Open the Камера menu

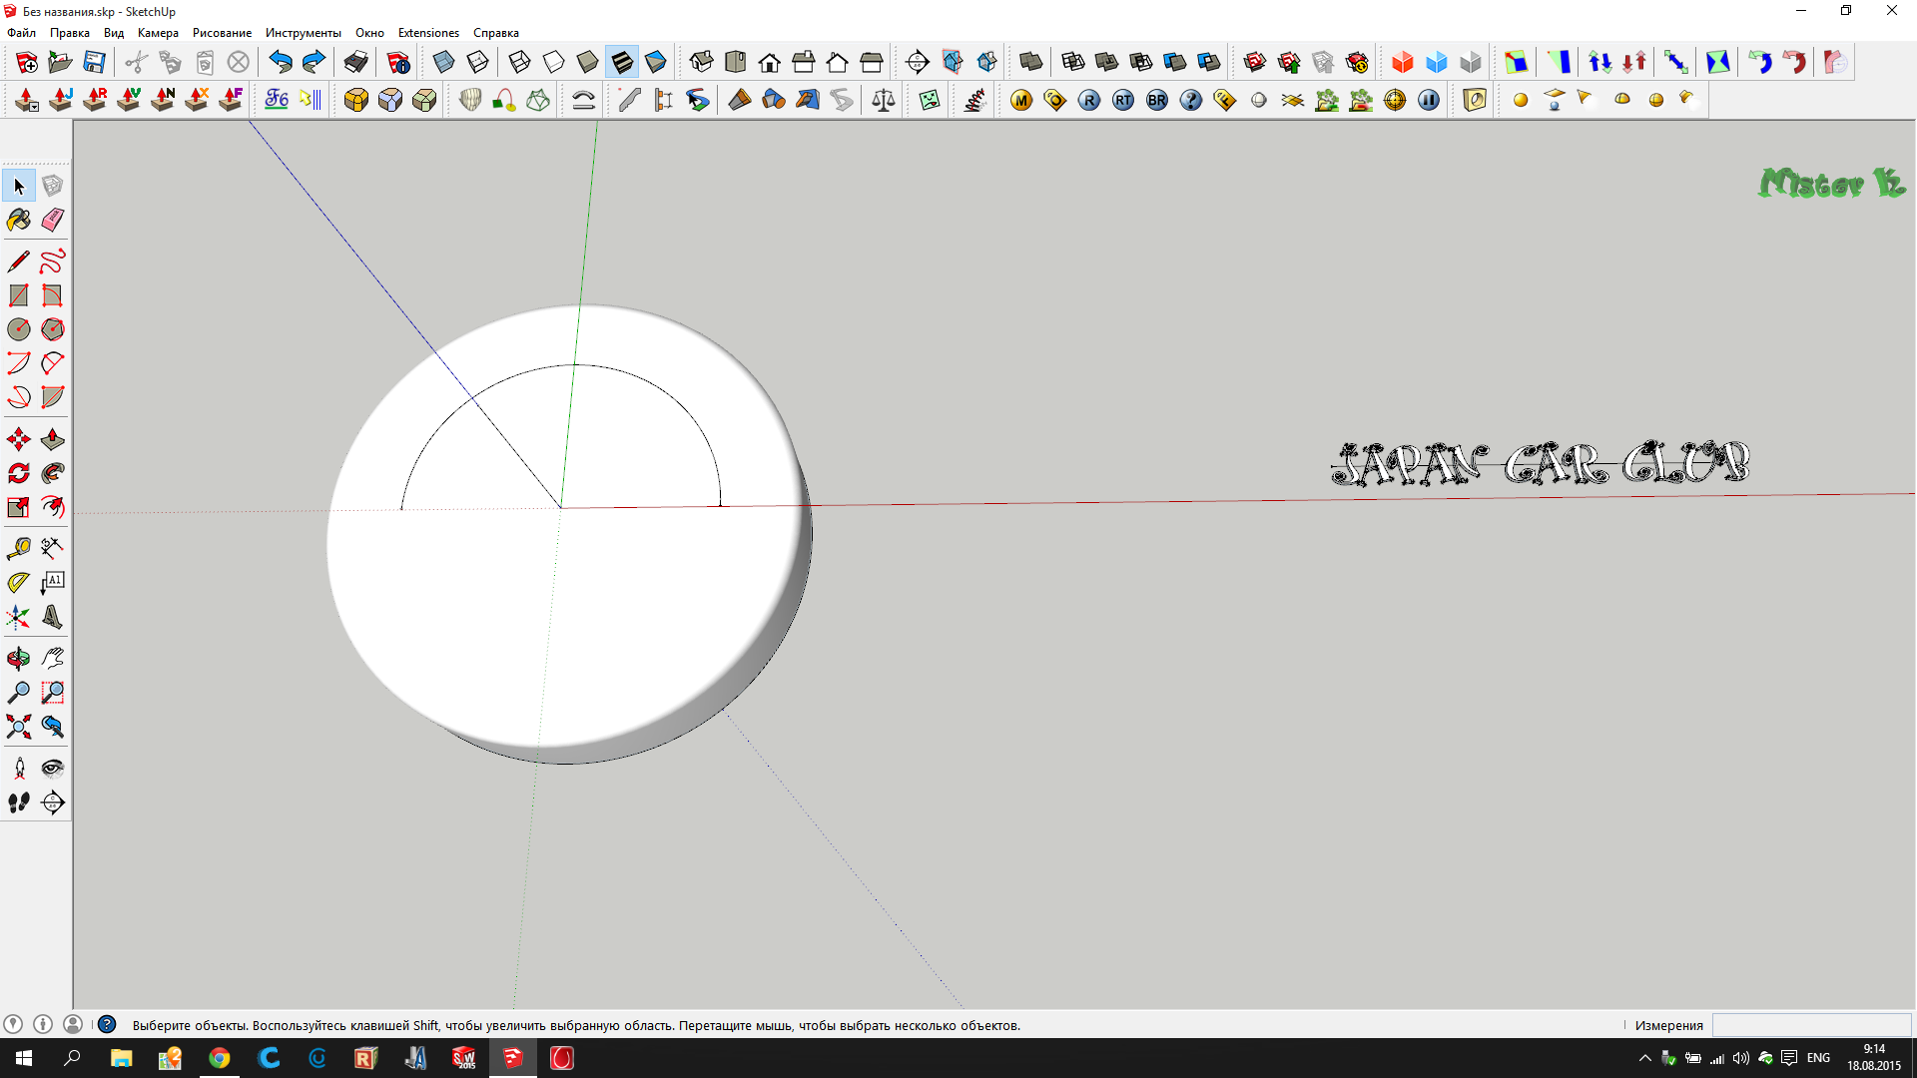(158, 33)
